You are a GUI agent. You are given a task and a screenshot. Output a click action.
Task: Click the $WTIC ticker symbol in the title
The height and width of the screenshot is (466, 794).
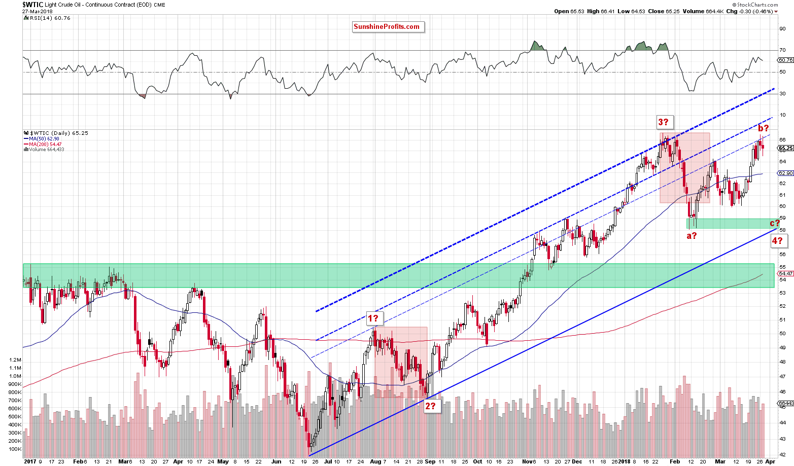pos(32,4)
